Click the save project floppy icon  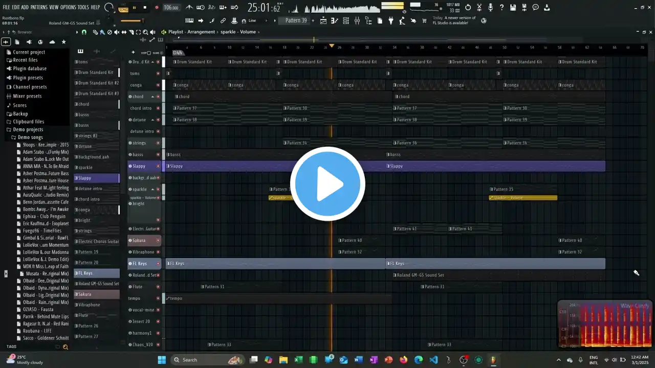513,8
